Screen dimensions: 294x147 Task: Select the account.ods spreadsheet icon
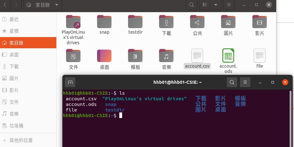[228, 55]
